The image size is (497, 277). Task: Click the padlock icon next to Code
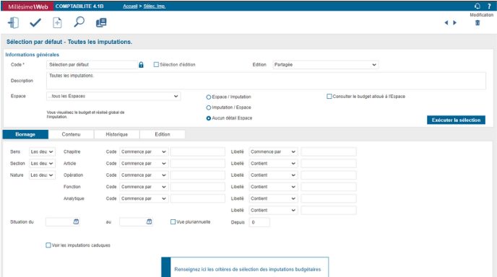(141, 65)
